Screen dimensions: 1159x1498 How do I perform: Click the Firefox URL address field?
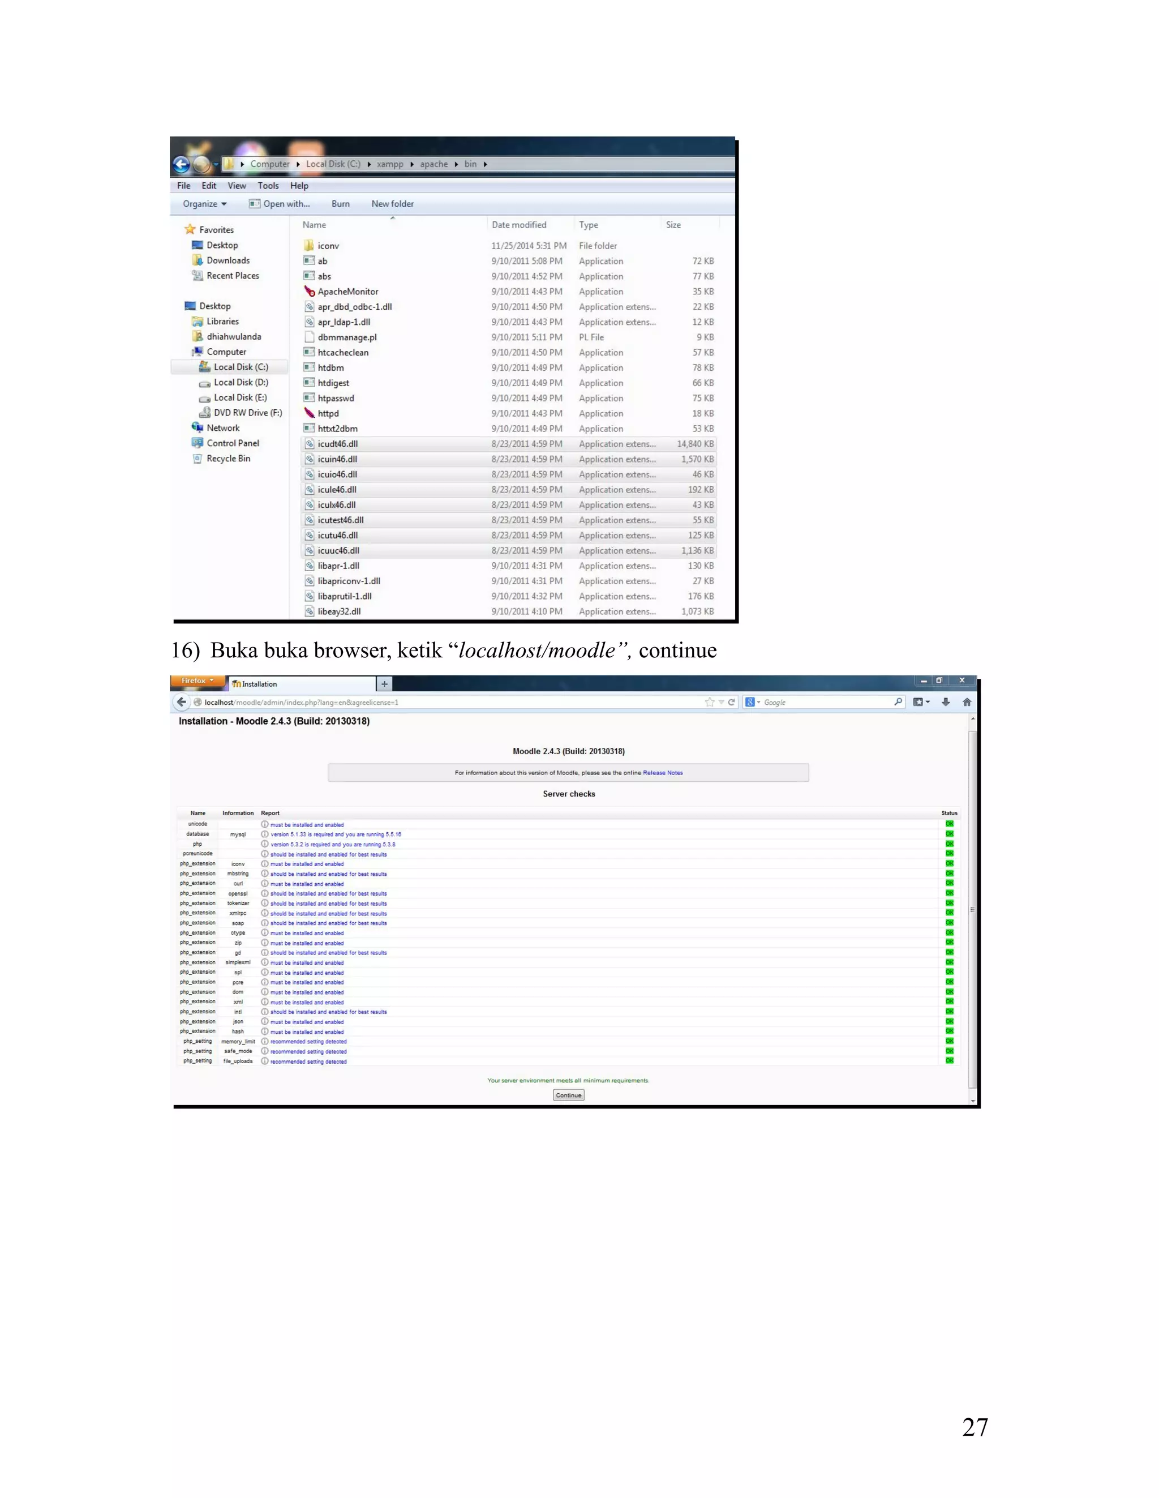(x=446, y=703)
